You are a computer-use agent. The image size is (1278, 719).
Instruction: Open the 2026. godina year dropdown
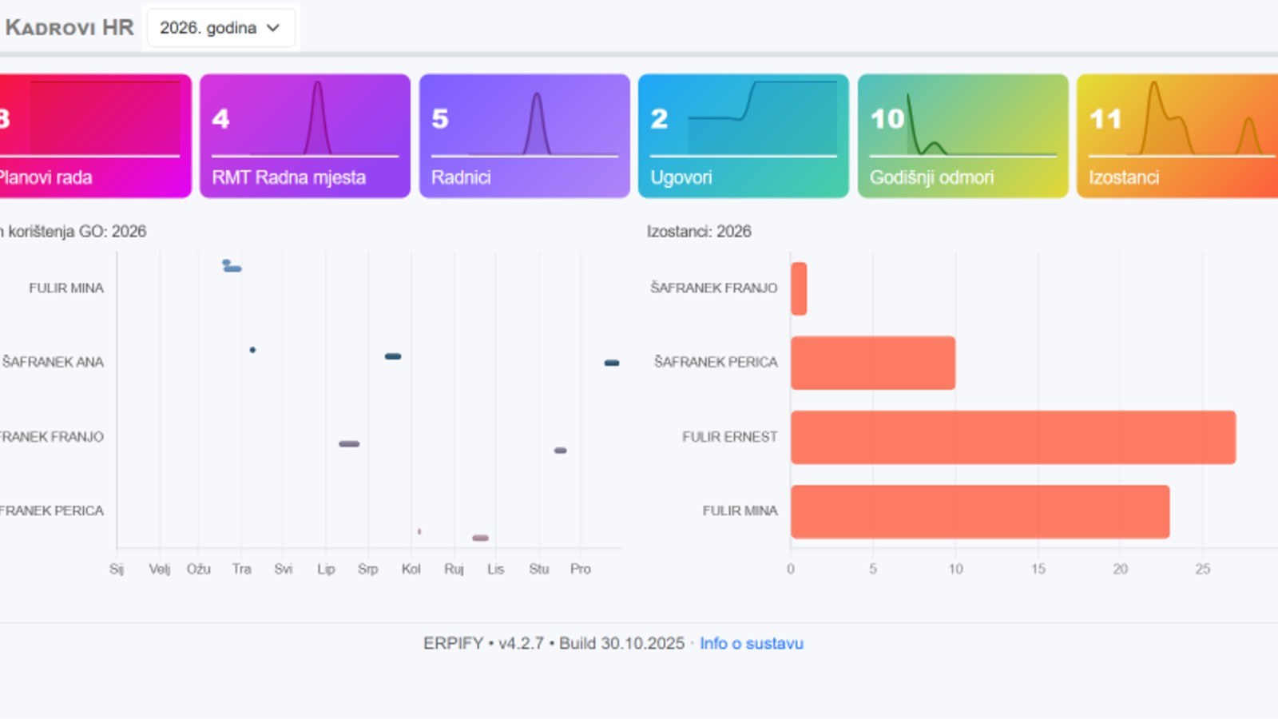click(220, 28)
